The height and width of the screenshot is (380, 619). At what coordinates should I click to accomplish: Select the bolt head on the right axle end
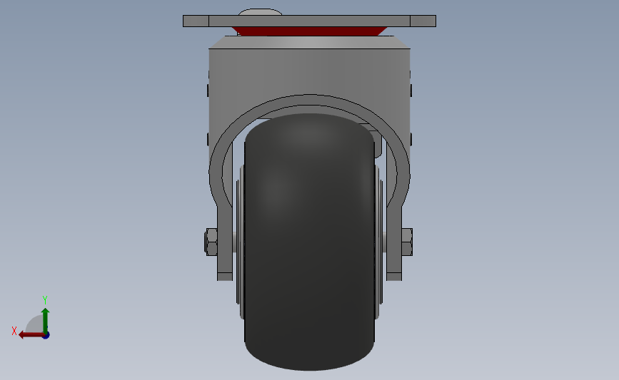[407, 242]
